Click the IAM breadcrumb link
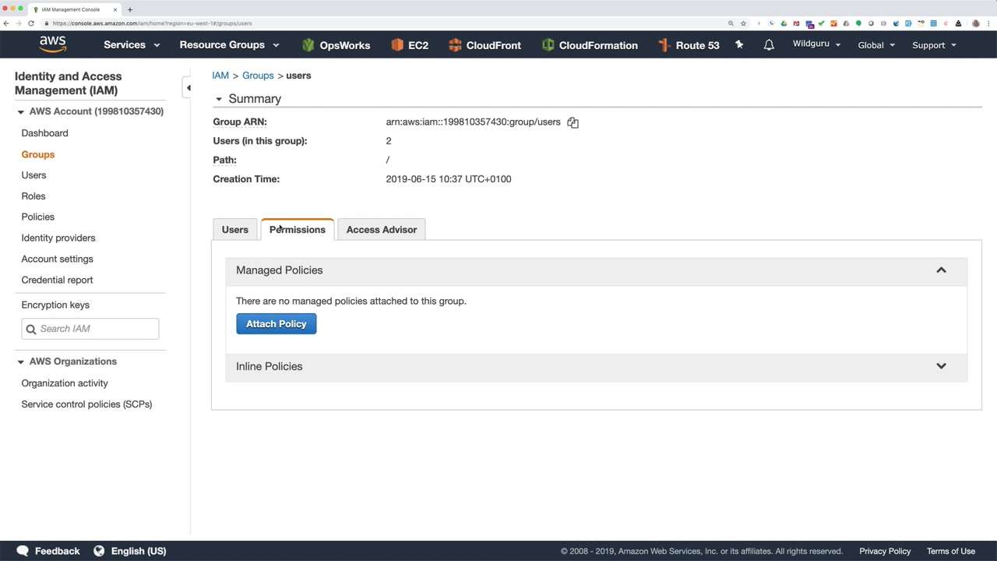The image size is (997, 561). pyautogui.click(x=220, y=76)
